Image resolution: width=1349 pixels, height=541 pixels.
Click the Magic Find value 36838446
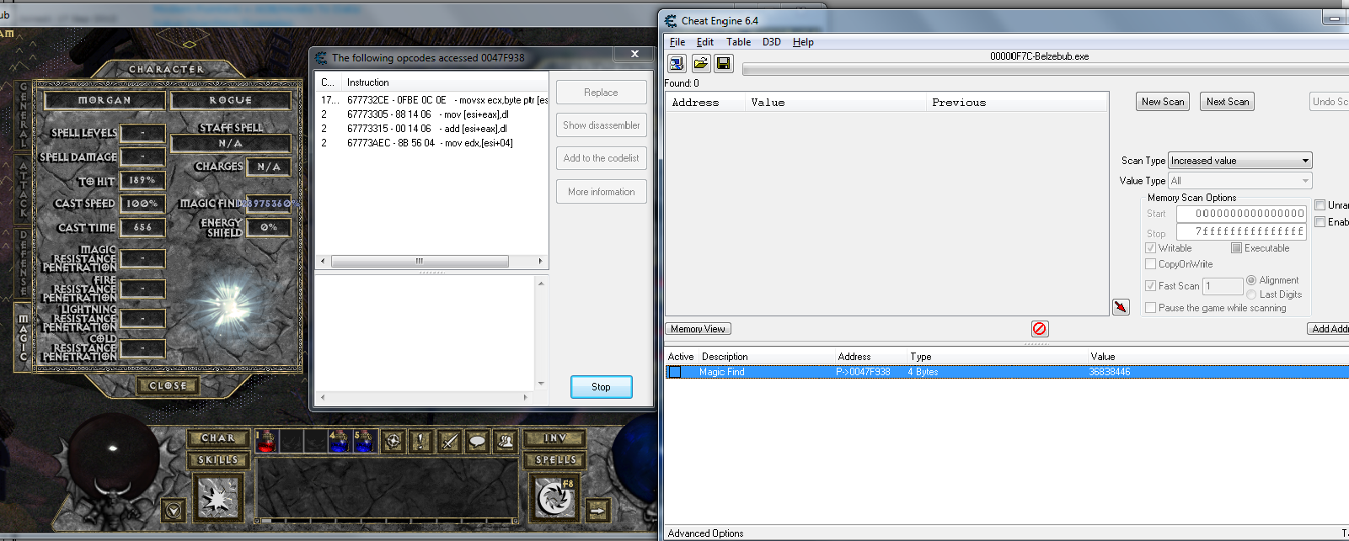[1110, 372]
